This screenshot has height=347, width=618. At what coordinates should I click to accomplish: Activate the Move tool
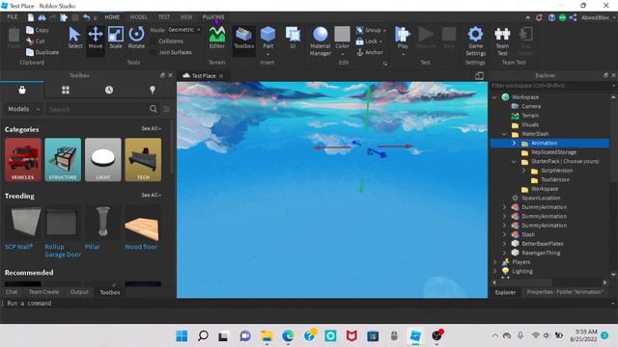(96, 38)
